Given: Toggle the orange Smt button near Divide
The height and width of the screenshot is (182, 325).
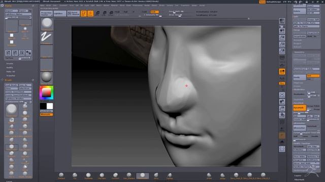Looking at the screenshot, I should [x=313, y=76].
